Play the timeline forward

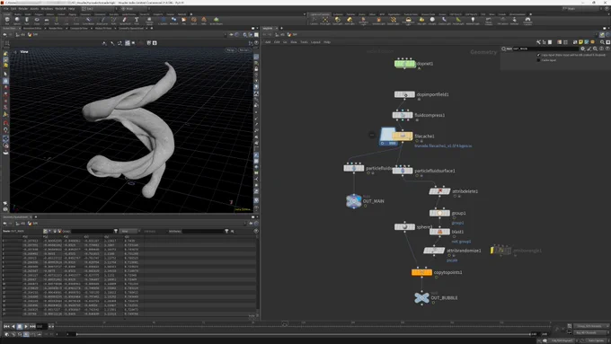pos(26,326)
